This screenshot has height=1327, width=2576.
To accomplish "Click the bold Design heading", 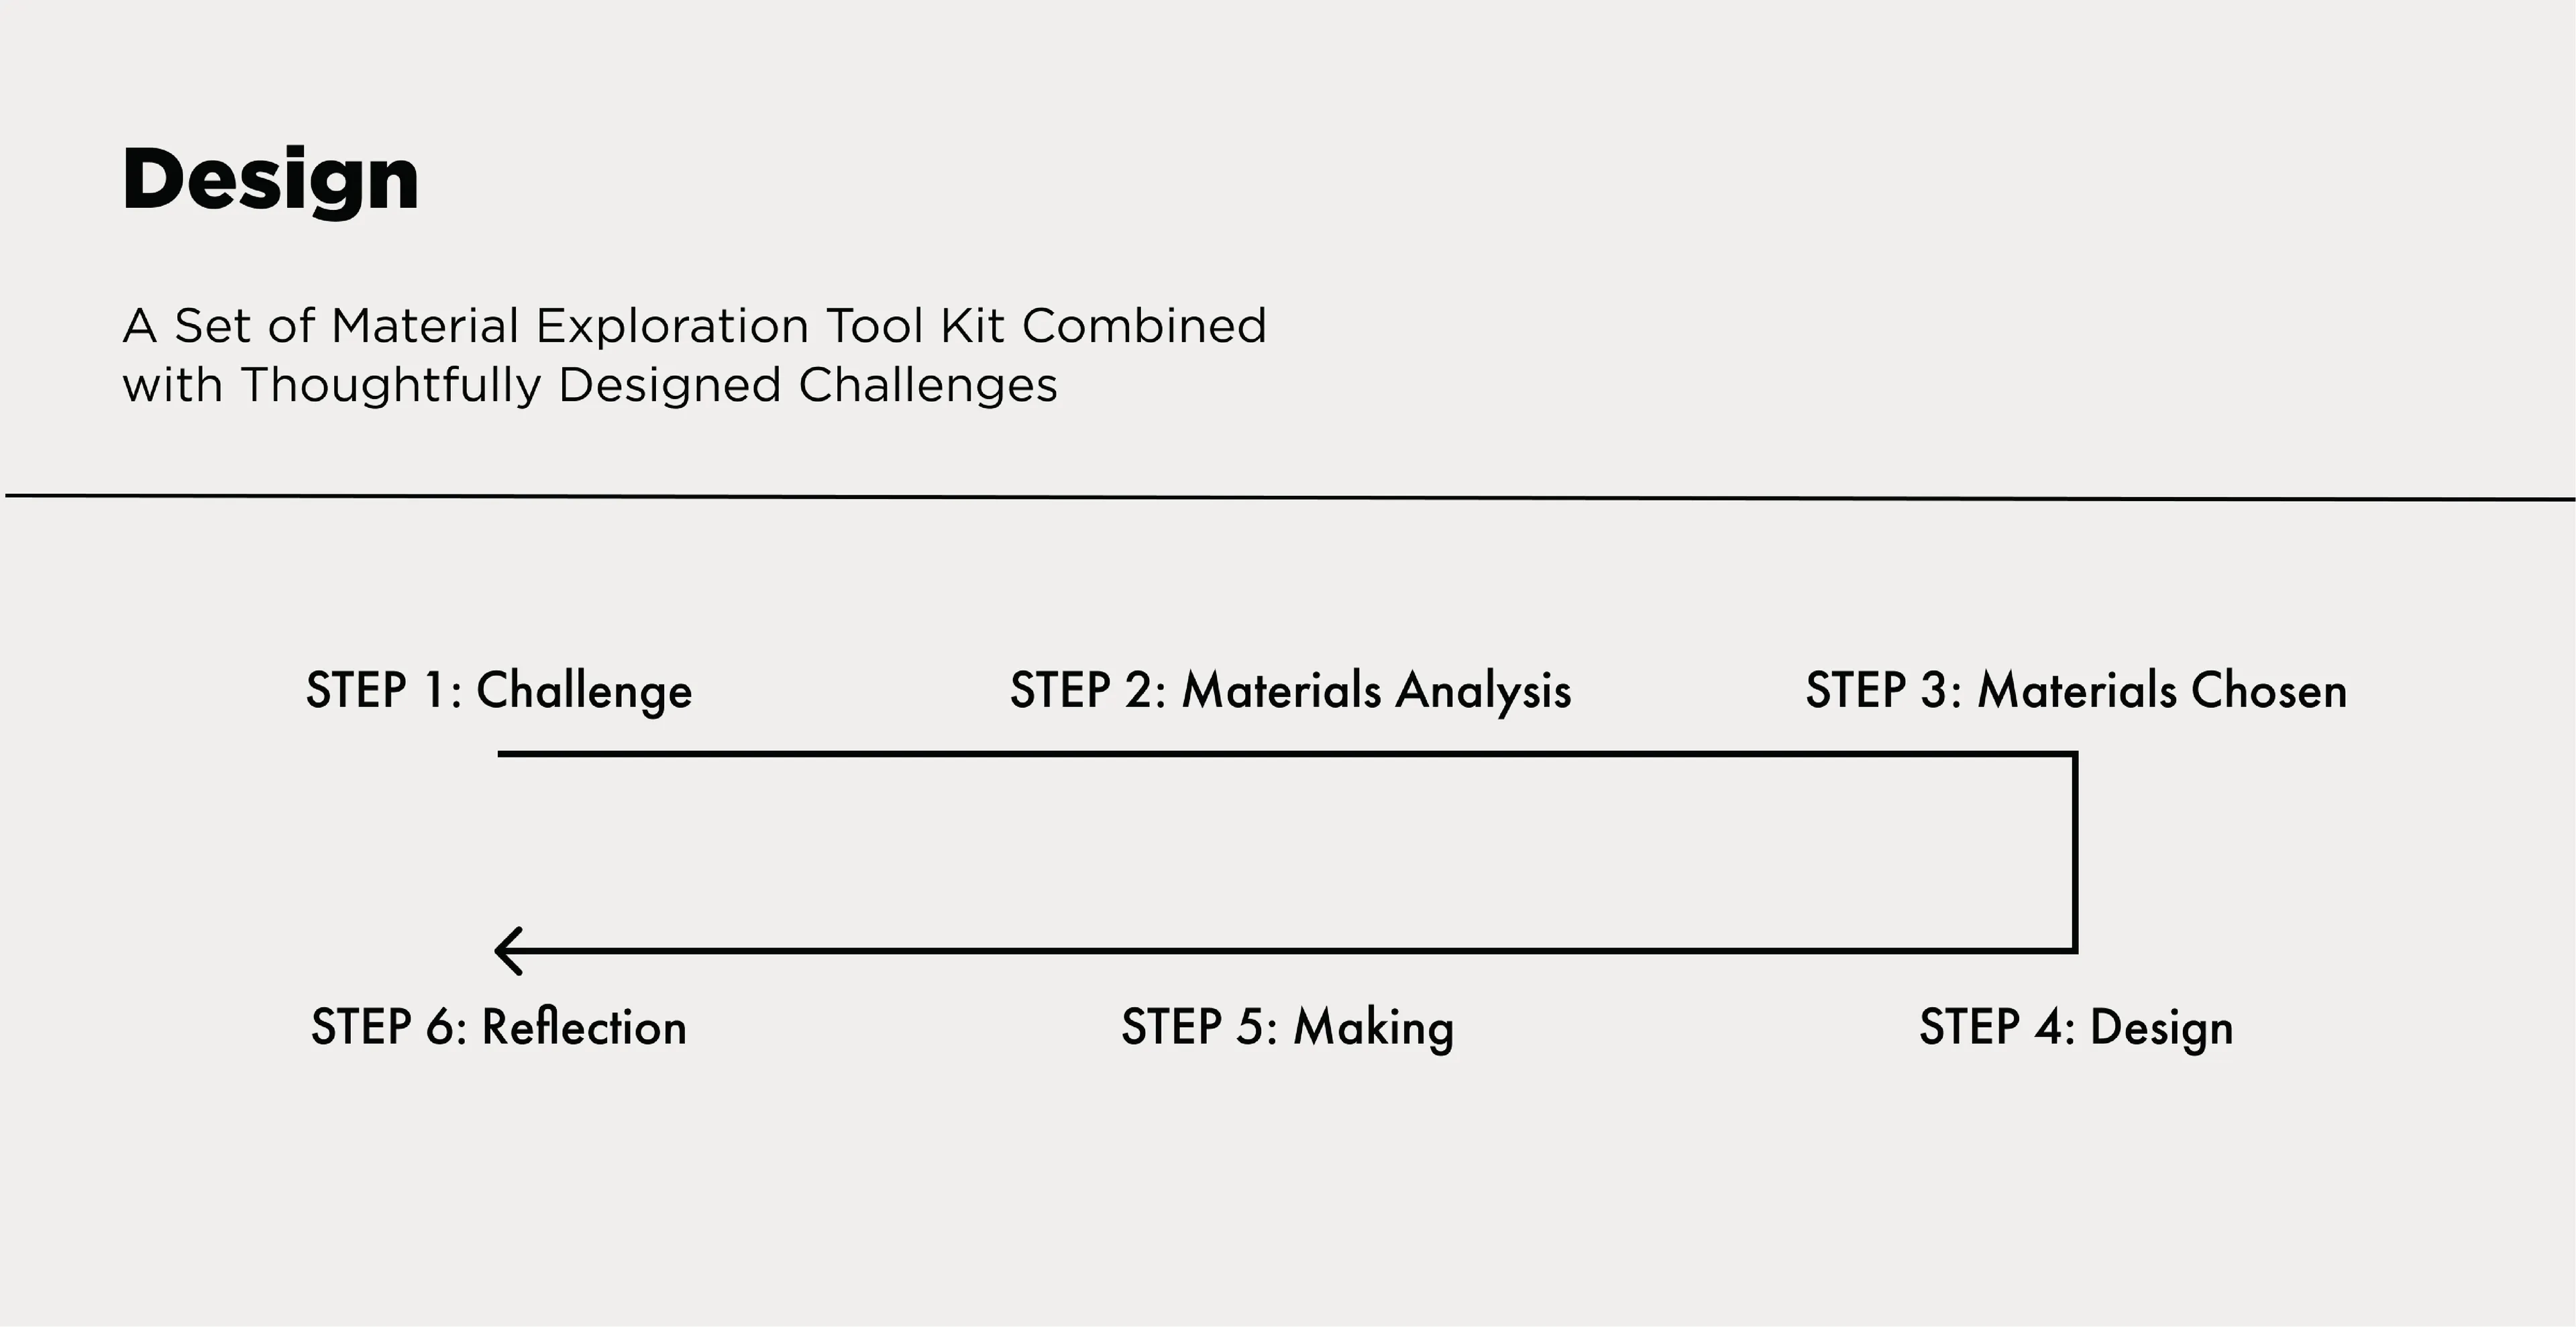I will 270,181.
